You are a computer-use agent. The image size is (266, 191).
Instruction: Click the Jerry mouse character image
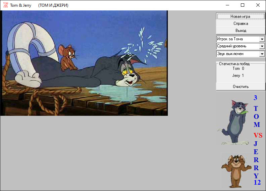[236, 171]
